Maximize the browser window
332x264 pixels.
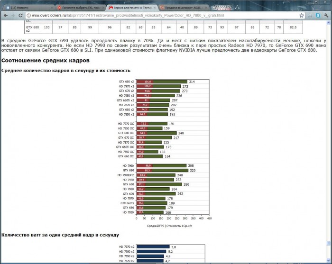coord(316,2)
